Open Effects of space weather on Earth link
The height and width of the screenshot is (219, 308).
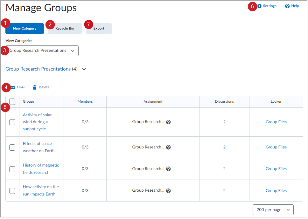point(38,147)
